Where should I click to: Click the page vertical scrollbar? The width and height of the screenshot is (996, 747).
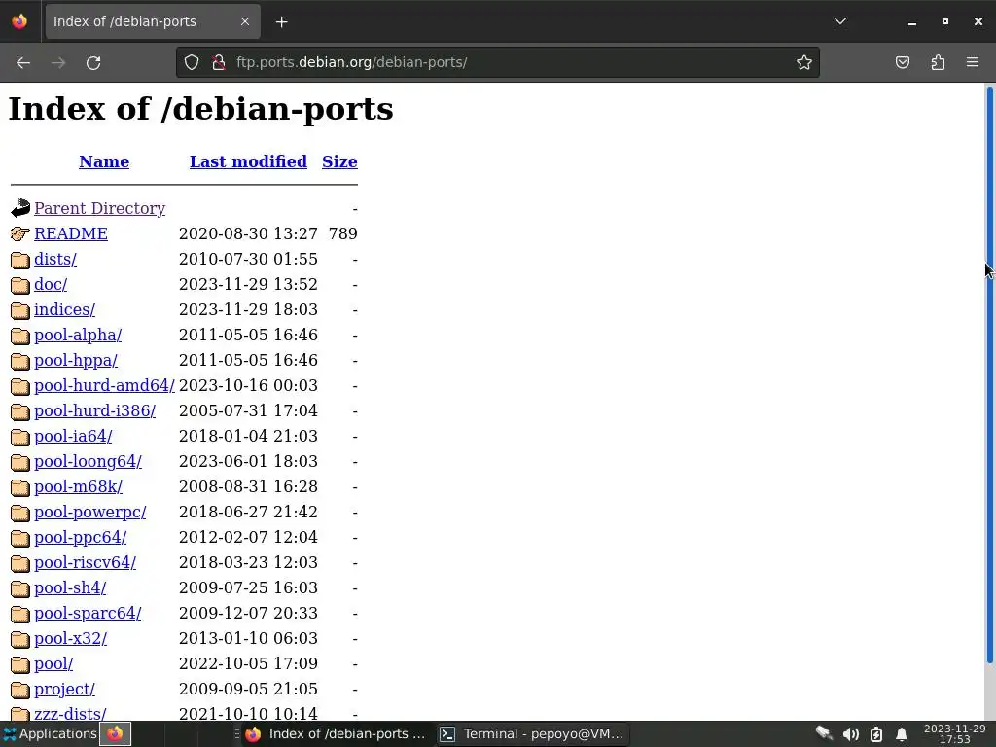tap(989, 374)
